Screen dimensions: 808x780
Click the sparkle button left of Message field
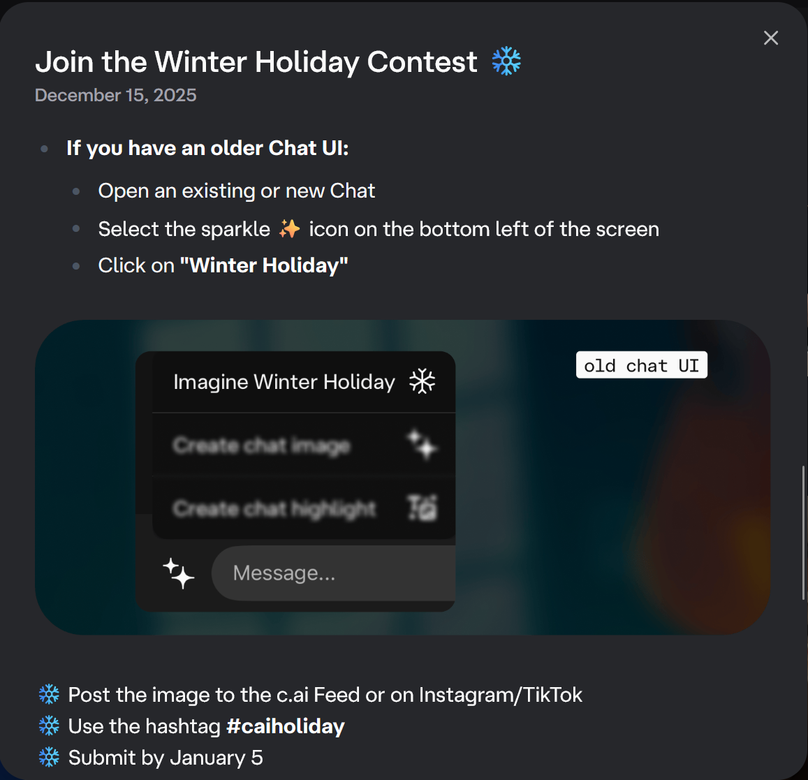click(x=178, y=573)
